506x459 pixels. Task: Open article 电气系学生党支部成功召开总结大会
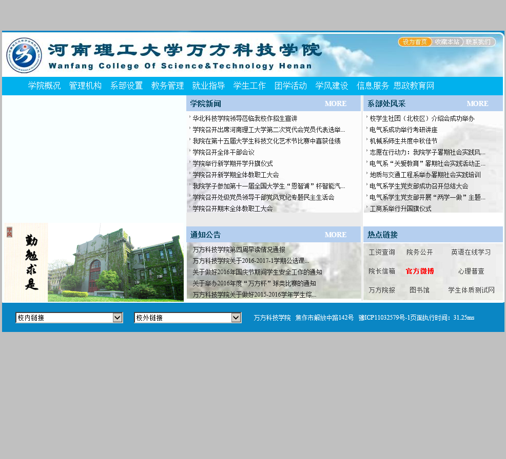[419, 186]
